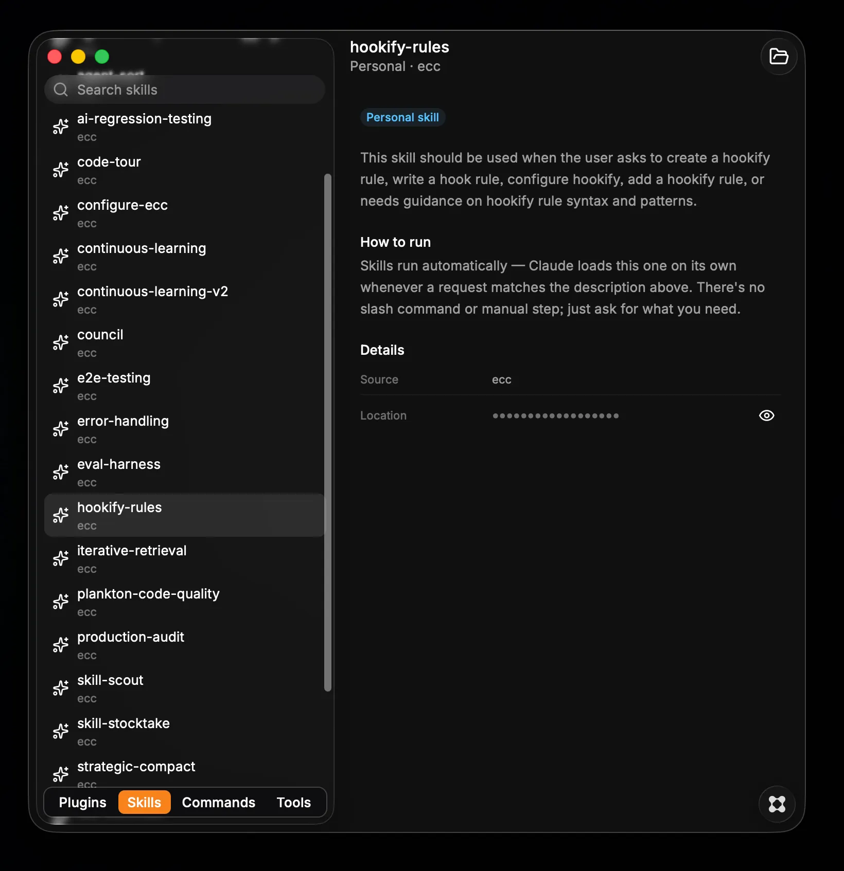The height and width of the screenshot is (871, 844).
Task: Click the skills list vertical scrollbar
Action: click(x=328, y=432)
